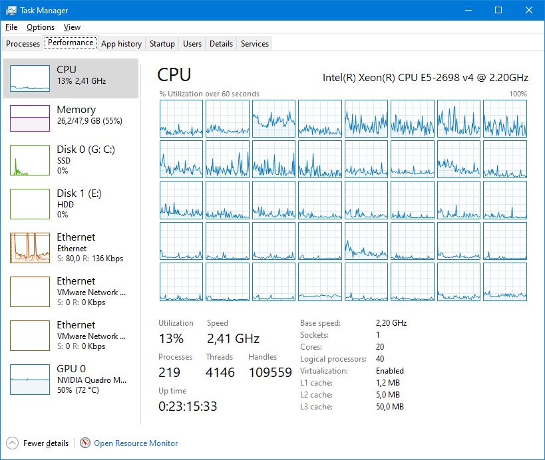Image resolution: width=545 pixels, height=460 pixels.
Task: Click the Up time 0:23:15:33 value
Action: click(188, 406)
